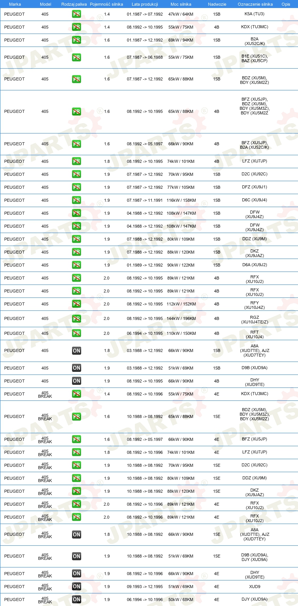Screen dimensions: 298x606
Task: Click the diesel ON icon in the 405 DHY 4B row
Action: [77, 381]
